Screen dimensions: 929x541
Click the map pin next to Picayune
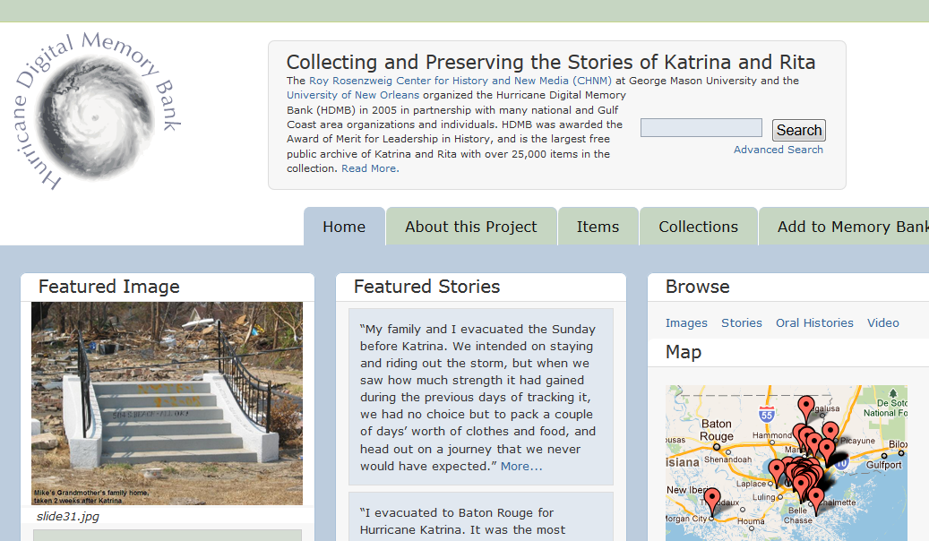click(x=830, y=433)
